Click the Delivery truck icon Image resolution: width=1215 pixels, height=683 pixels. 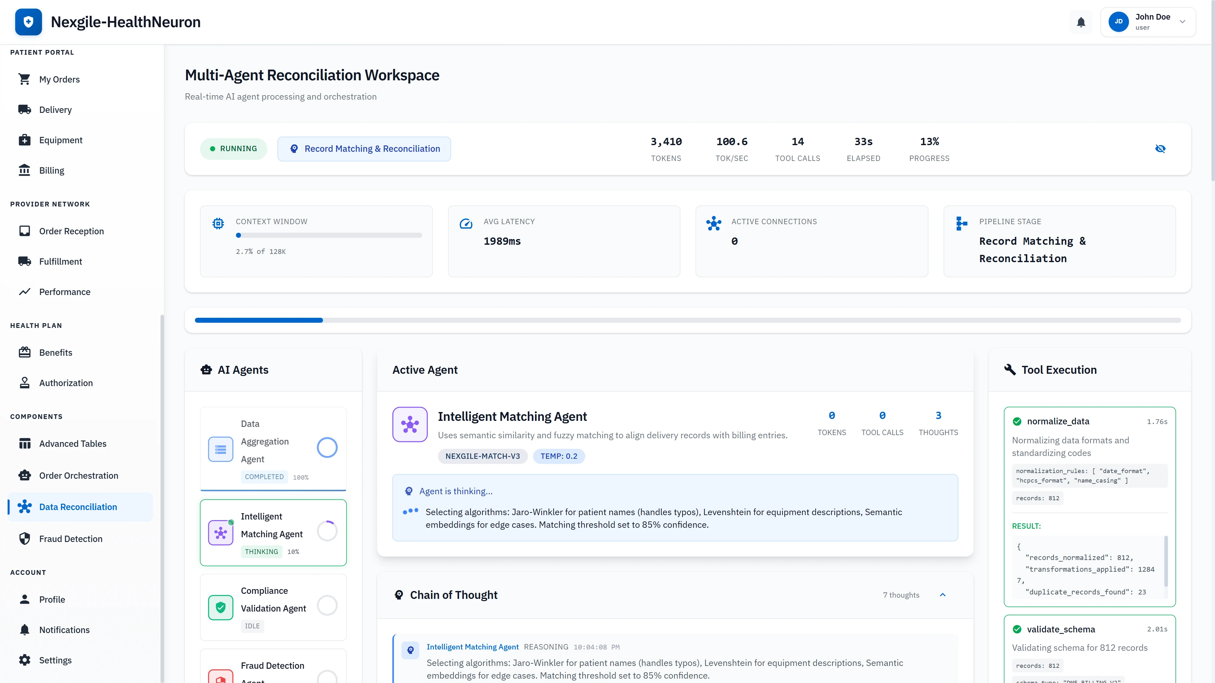point(25,109)
